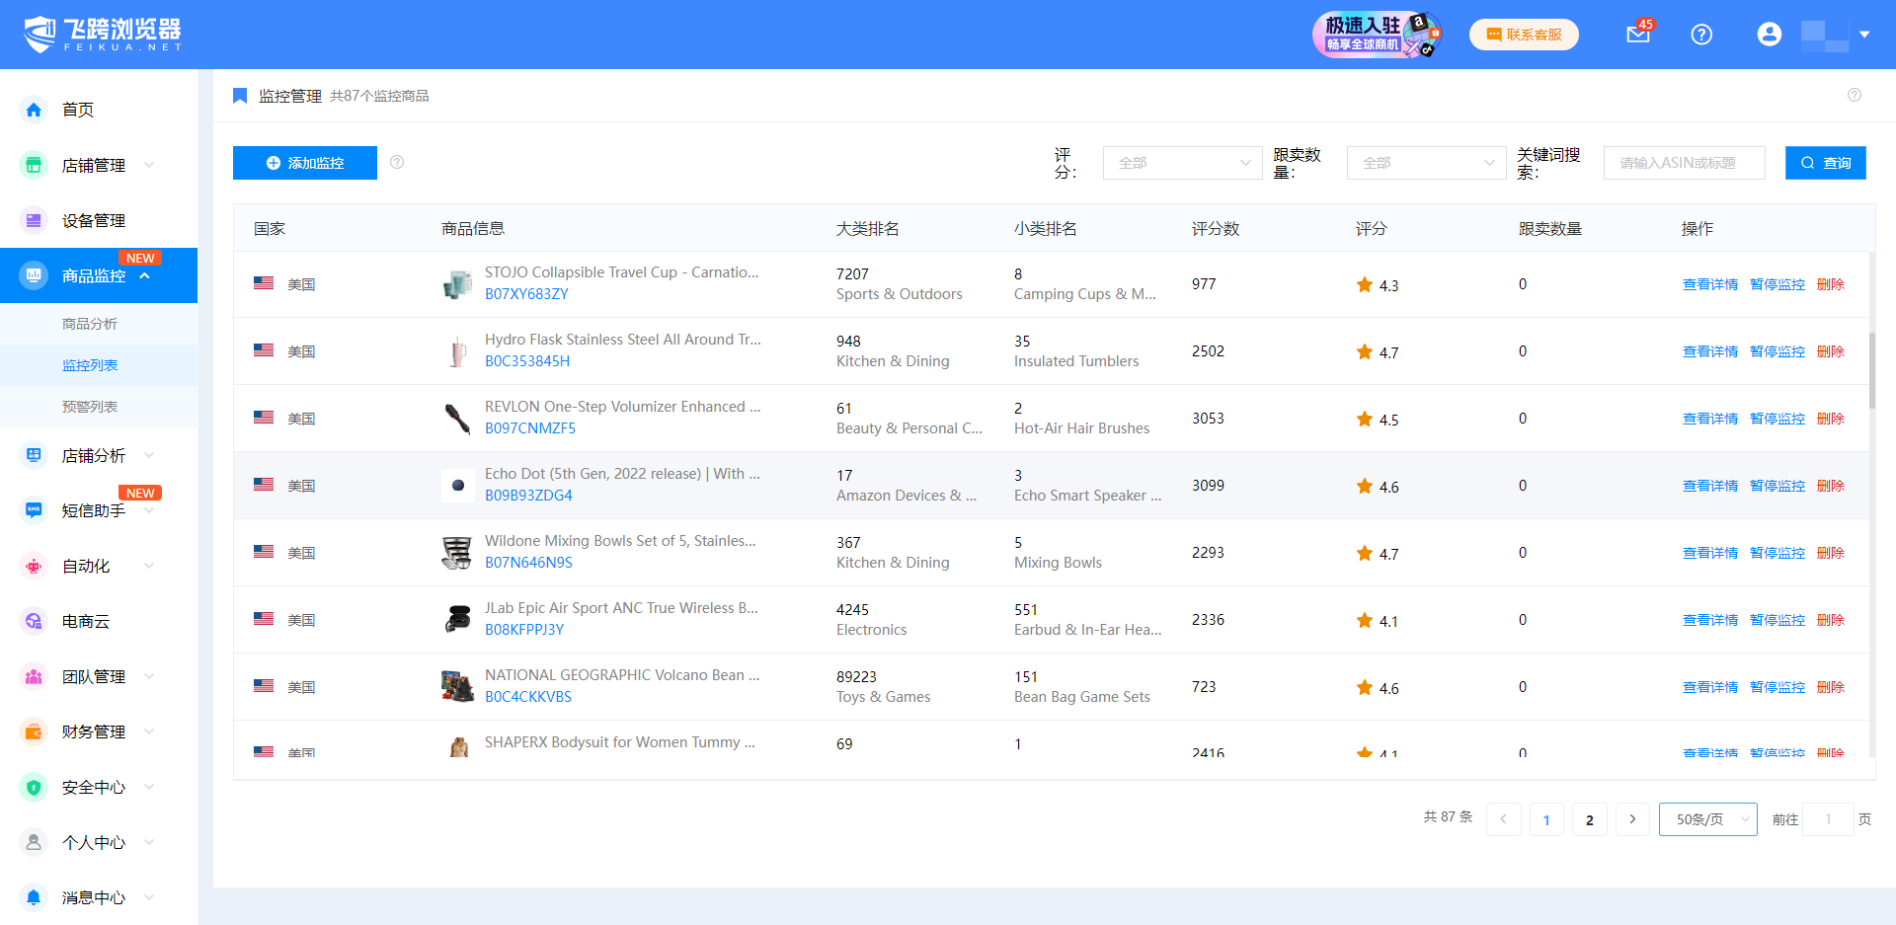Click the 设备管理 device icon

pos(34,220)
